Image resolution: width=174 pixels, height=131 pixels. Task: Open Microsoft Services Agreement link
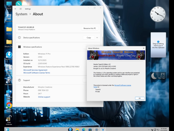coord(35,70)
